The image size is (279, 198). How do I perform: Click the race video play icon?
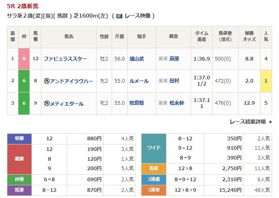(x=119, y=16)
